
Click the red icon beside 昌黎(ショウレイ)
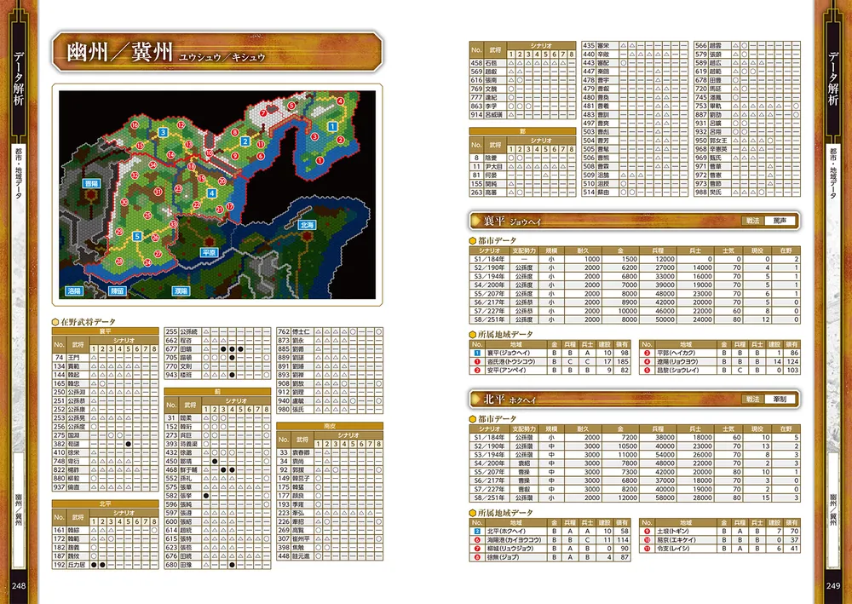point(647,371)
